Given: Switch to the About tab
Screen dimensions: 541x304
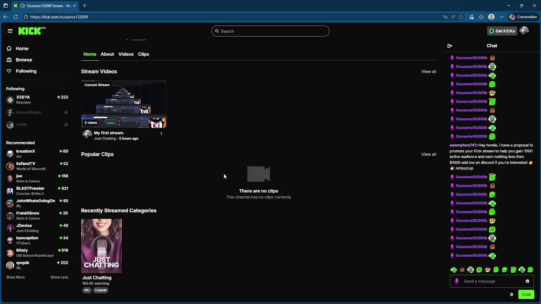Looking at the screenshot, I should (x=107, y=54).
